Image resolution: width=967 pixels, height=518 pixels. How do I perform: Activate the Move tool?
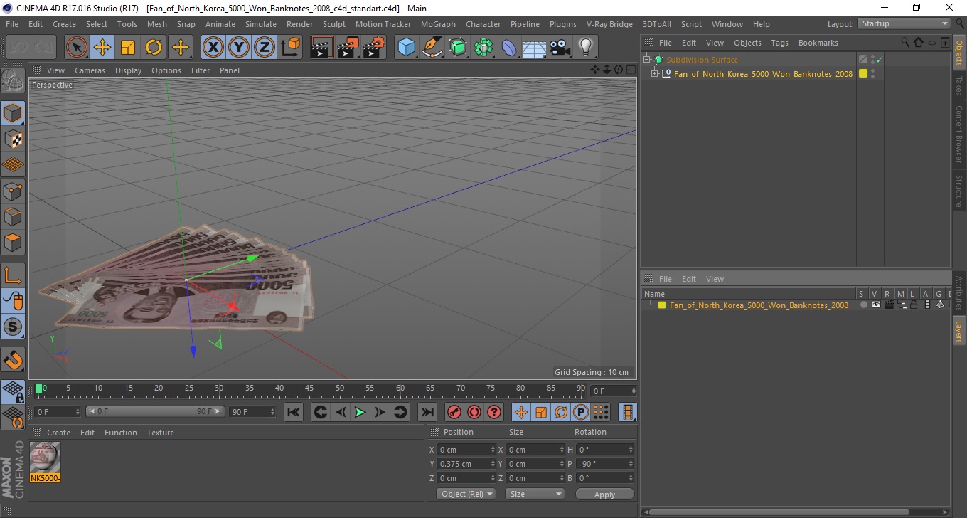102,48
